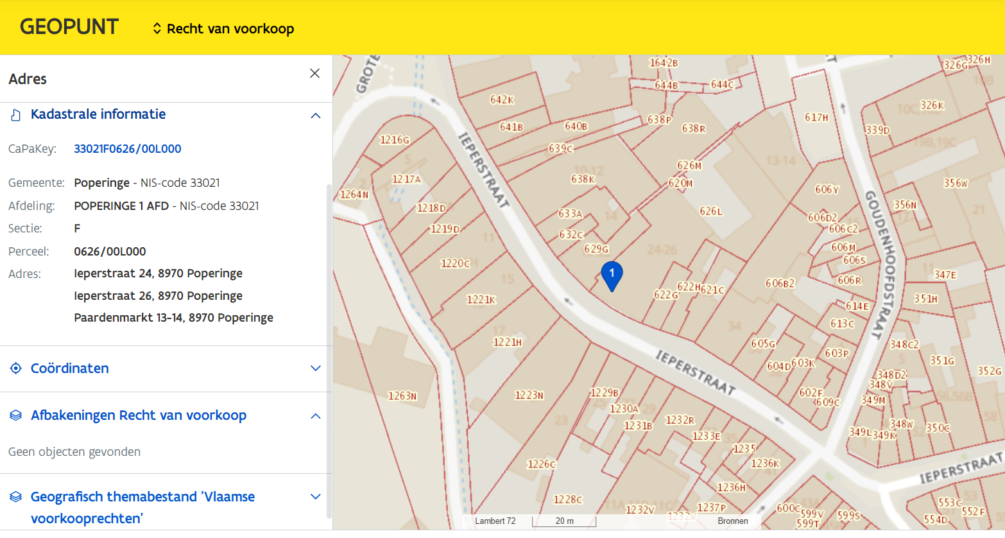1005x538 pixels.
Task: Click the GEOPUNT logo
Action: (x=69, y=27)
